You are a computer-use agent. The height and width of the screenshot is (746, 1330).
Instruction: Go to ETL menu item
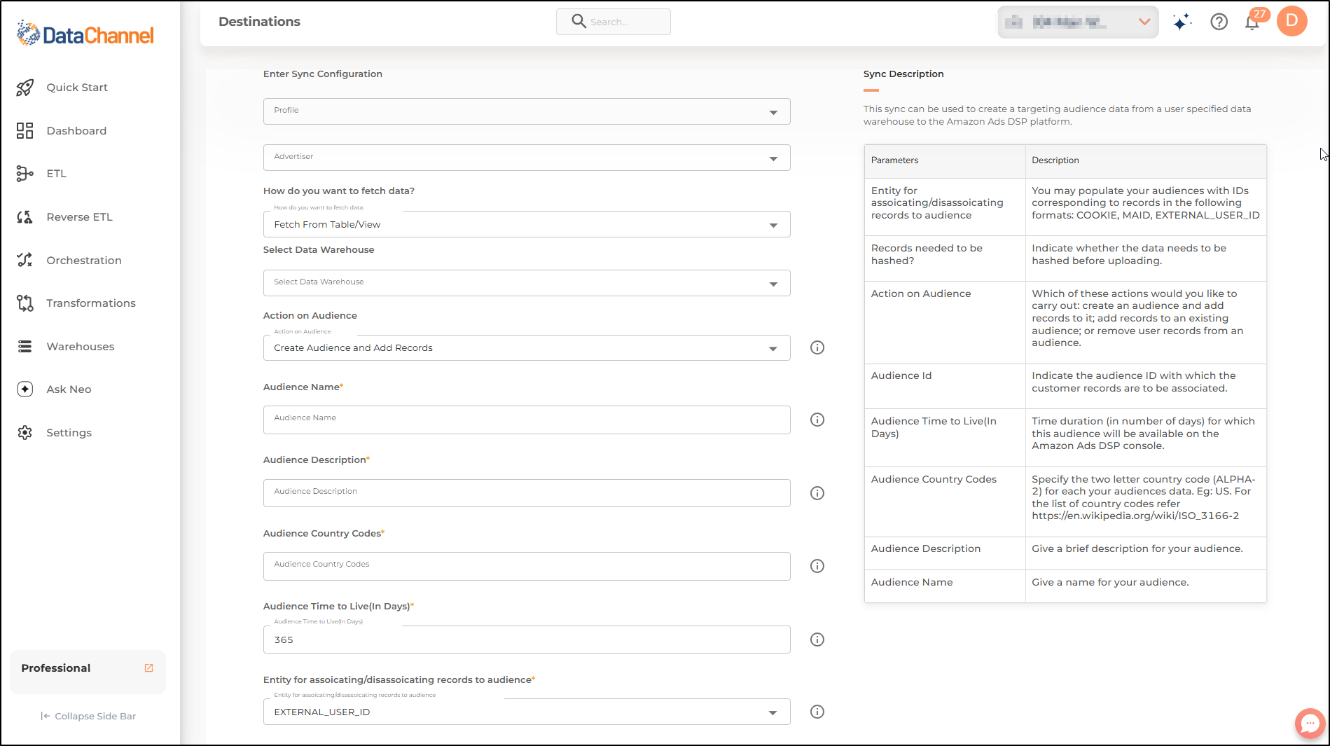click(x=56, y=174)
